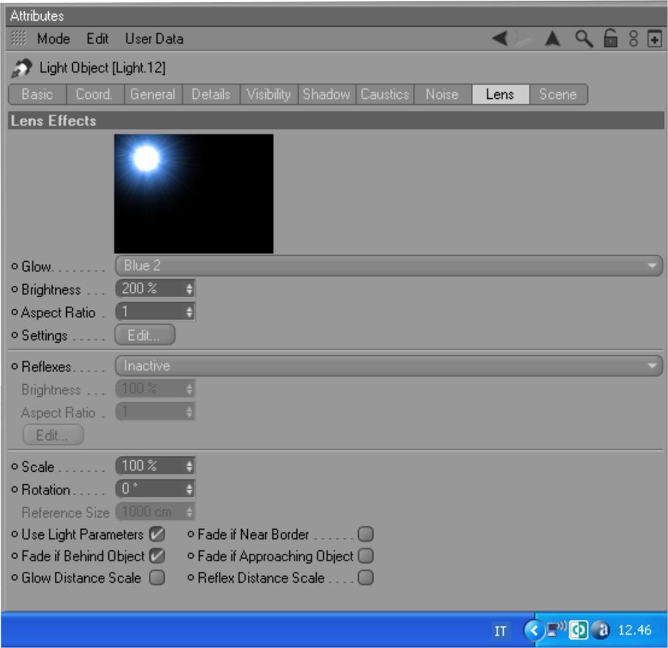This screenshot has height=648, width=668.
Task: Open the Edit menu
Action: click(x=98, y=39)
